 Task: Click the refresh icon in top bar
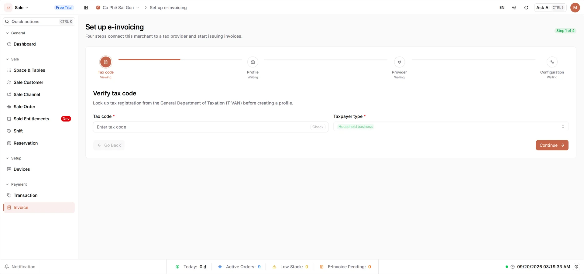(526, 8)
